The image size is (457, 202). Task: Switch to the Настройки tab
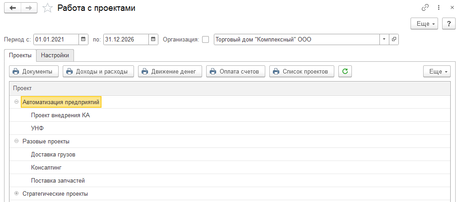(x=55, y=55)
